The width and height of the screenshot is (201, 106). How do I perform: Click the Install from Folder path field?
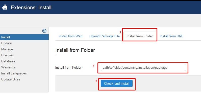(x=143, y=67)
